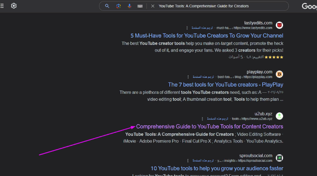Click the https://playplay.com blog URL breadcrumb

[245, 77]
